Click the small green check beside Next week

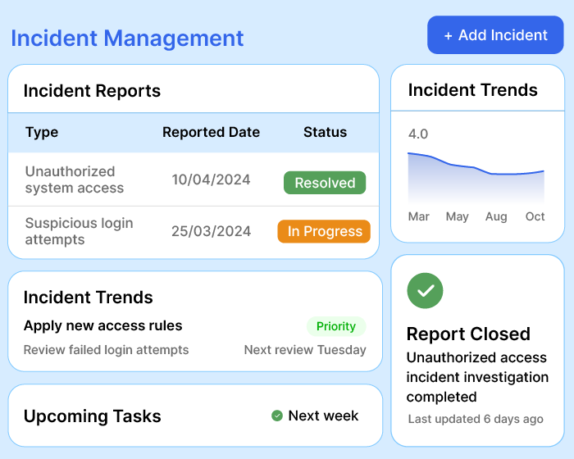click(x=277, y=416)
